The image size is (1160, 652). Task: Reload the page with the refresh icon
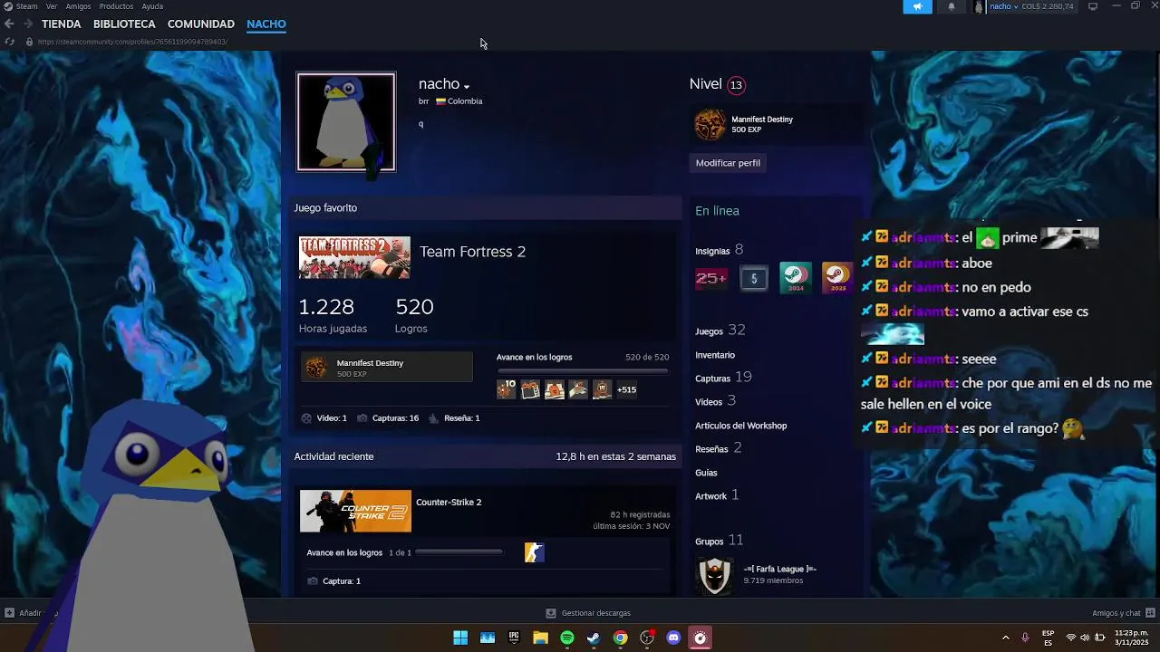tap(9, 42)
